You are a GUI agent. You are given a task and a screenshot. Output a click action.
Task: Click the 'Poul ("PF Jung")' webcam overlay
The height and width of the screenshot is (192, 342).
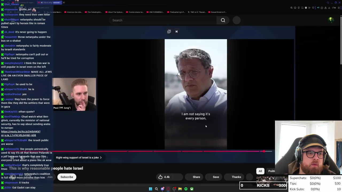[x=74, y=94]
